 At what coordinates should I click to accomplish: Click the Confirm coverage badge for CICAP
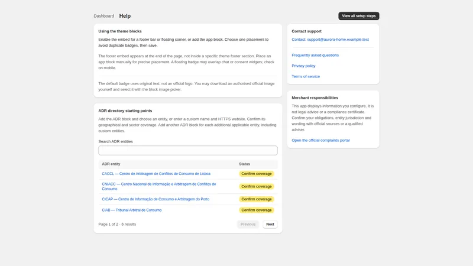pyautogui.click(x=257, y=199)
